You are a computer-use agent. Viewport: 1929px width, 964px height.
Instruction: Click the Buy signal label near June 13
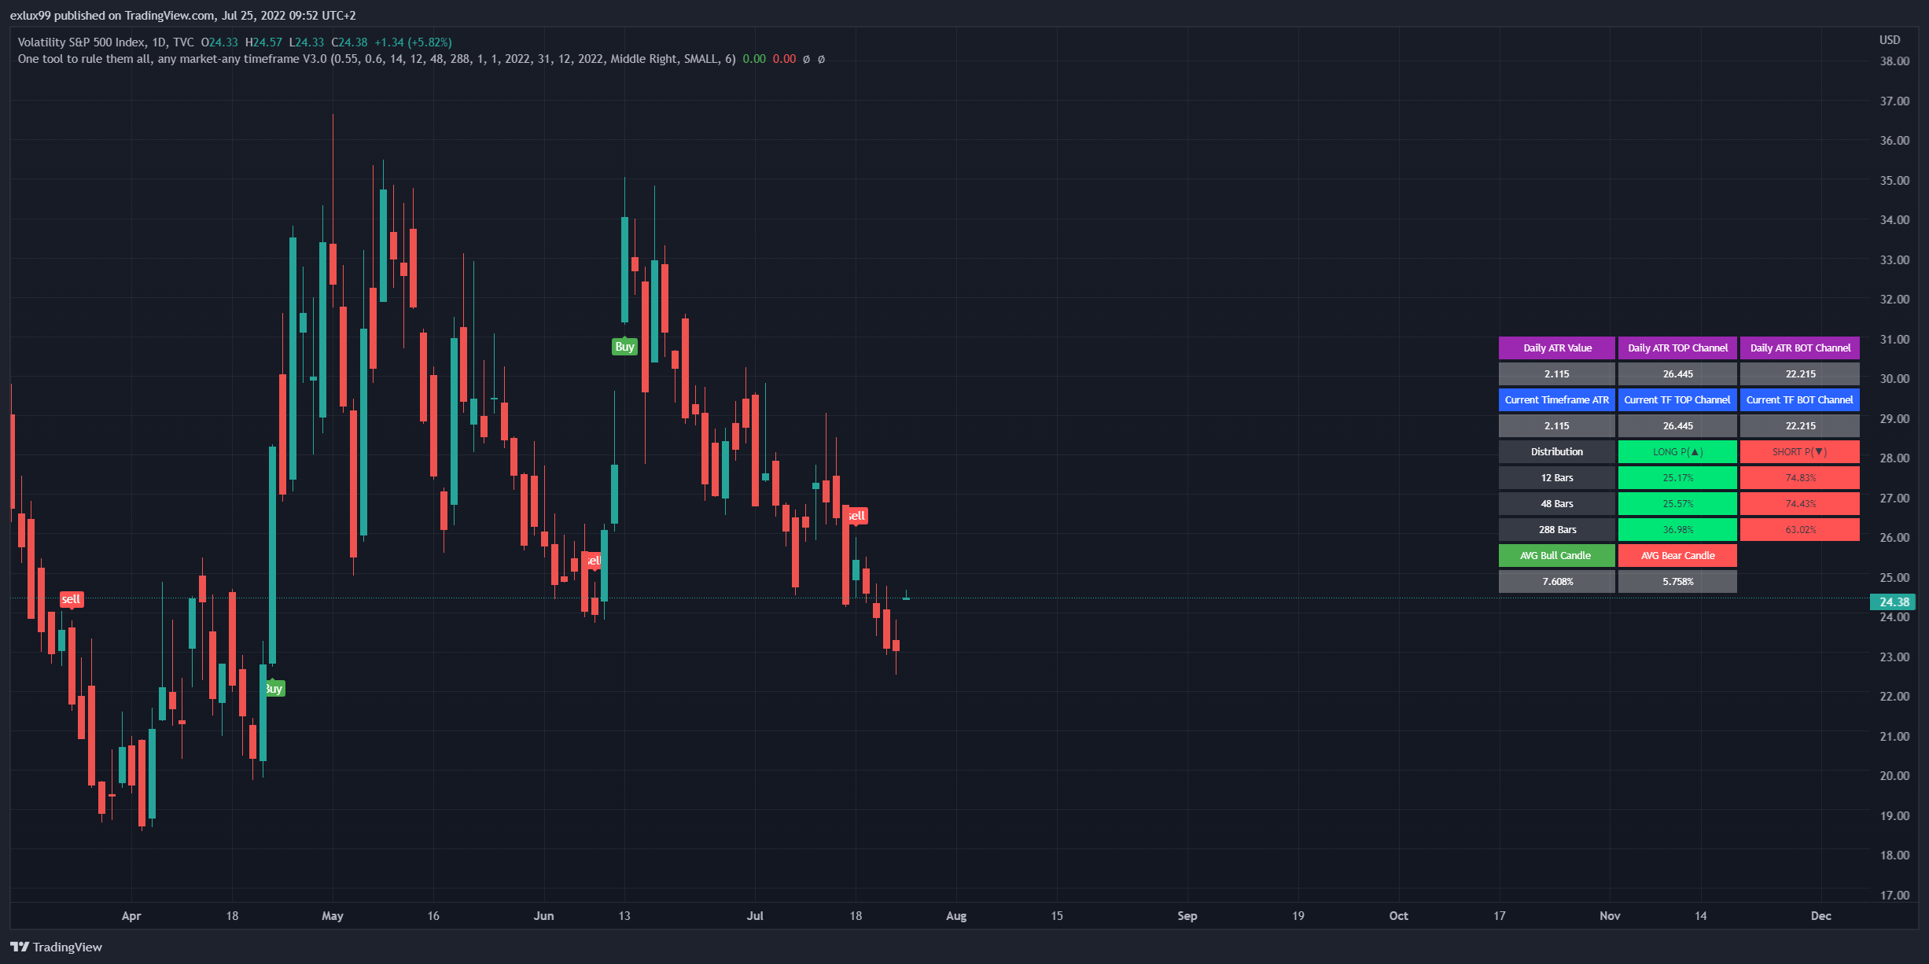pyautogui.click(x=624, y=347)
